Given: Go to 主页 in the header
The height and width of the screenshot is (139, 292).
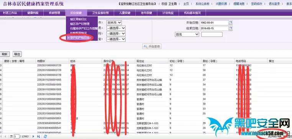Looking at the screenshot, I should pyautogui.click(x=186, y=4).
